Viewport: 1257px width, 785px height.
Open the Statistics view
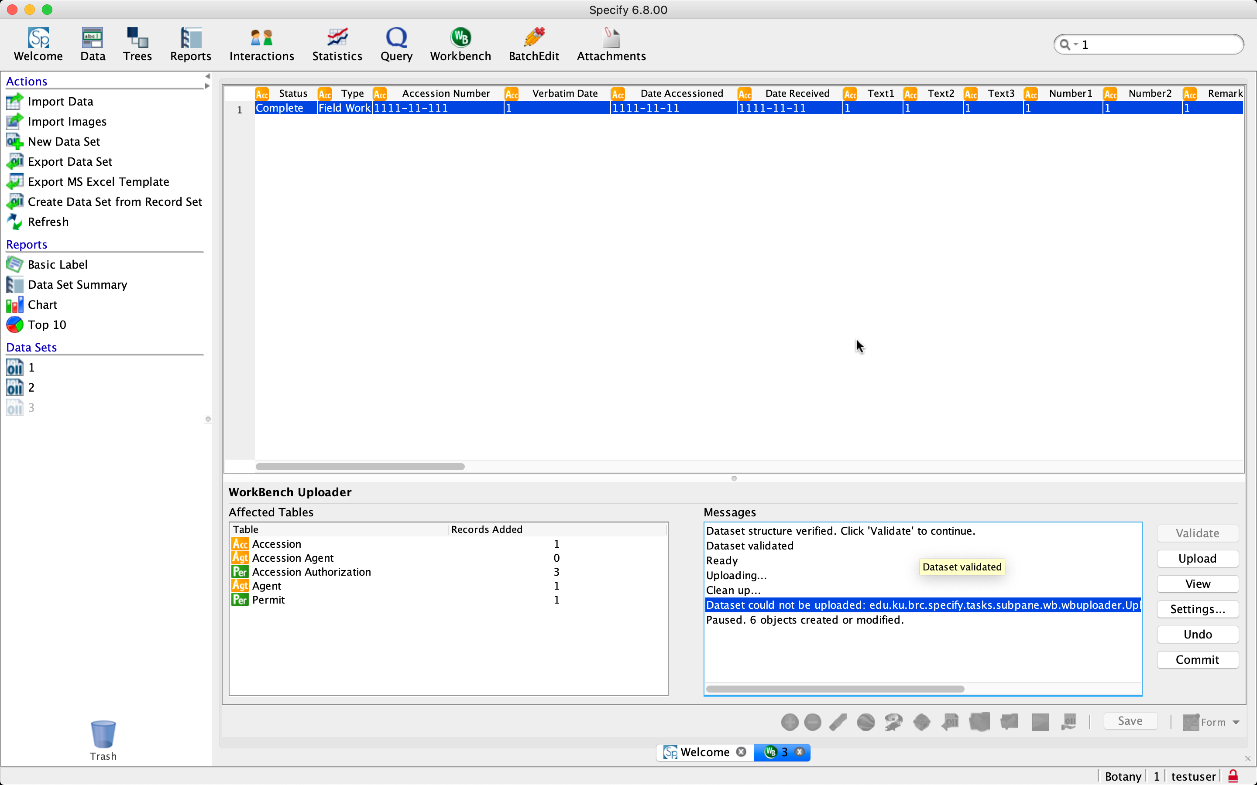tap(337, 44)
